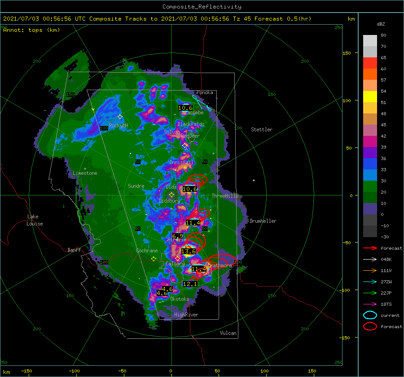The image size is (404, 377).
Task: Click the 13.6 tops label north of Calgary
Action: (189, 251)
